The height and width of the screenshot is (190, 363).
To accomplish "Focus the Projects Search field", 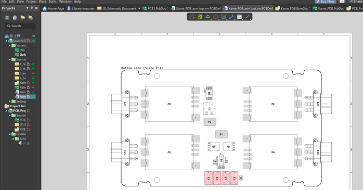I will (20, 26).
